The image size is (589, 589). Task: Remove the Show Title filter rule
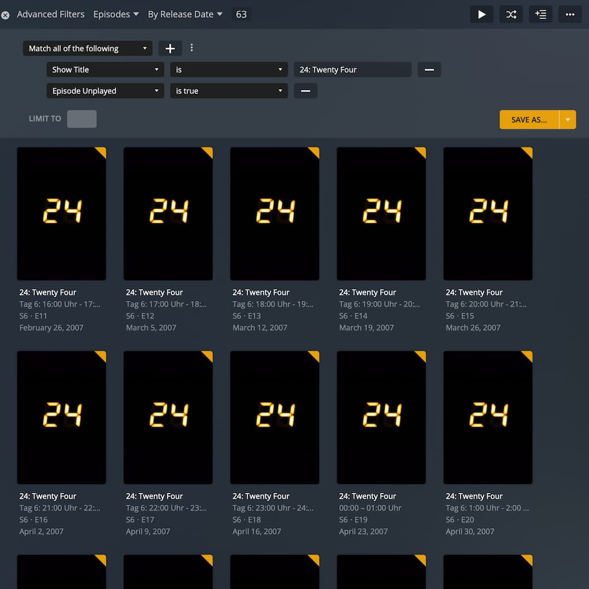click(x=429, y=70)
